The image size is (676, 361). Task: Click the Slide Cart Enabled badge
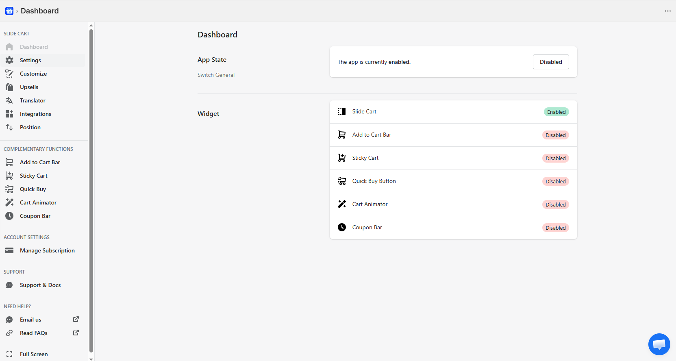[556, 112]
